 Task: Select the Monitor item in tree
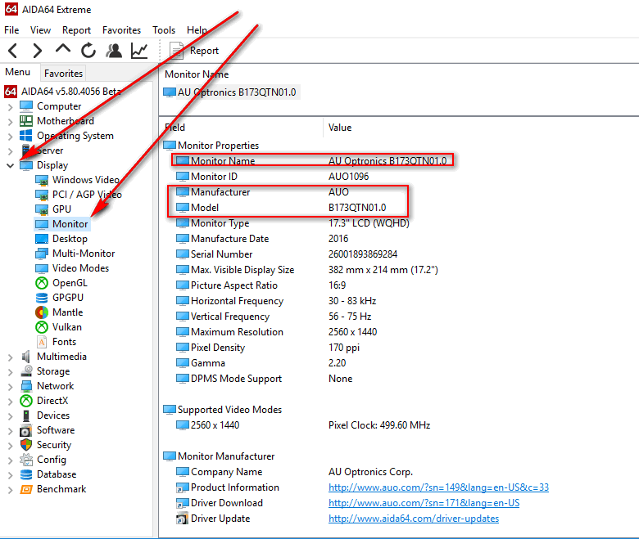[x=70, y=224]
